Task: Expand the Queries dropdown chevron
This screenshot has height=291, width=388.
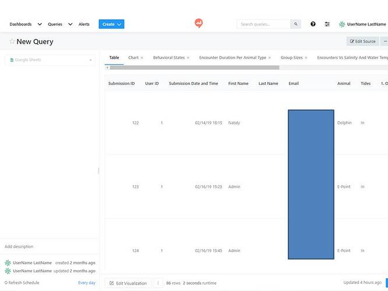Action: point(70,24)
